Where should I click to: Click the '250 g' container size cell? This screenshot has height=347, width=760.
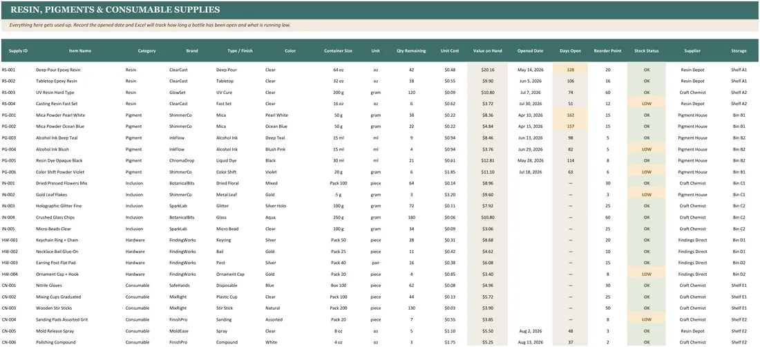(x=339, y=218)
